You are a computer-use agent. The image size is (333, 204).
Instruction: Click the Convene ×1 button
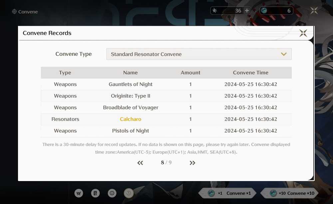tap(227, 193)
